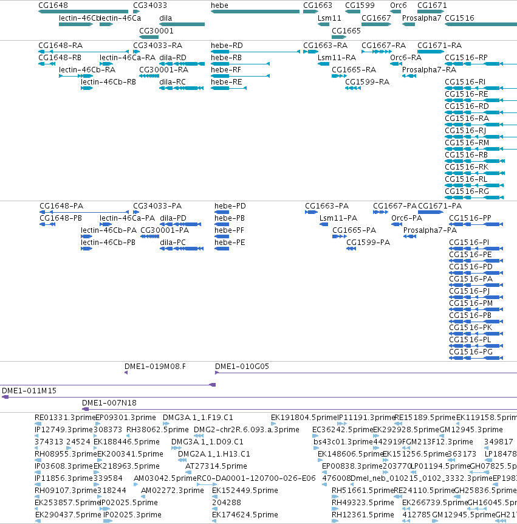This screenshot has width=517, height=524.
Task: Select the CG1665 gene label
Action: [346, 31]
